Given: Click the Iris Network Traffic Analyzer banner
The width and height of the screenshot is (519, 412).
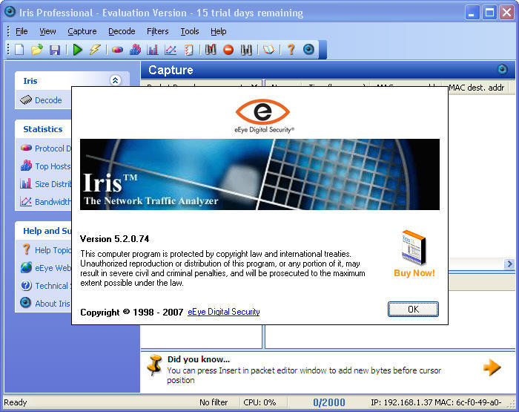Looking at the screenshot, I should tap(259, 174).
